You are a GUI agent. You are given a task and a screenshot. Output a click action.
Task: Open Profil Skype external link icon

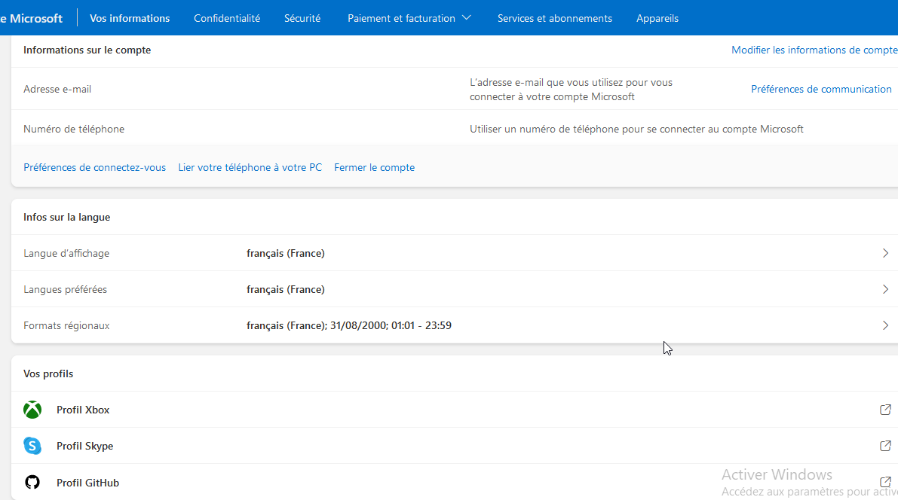[x=885, y=446]
